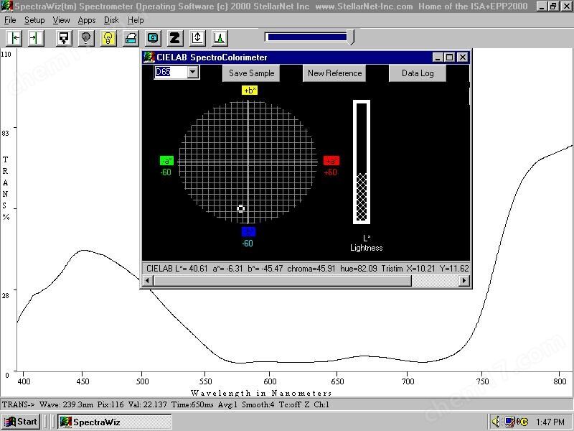Screen dimensions: 574x431
Task: Click the printer icon
Action: 131,38
